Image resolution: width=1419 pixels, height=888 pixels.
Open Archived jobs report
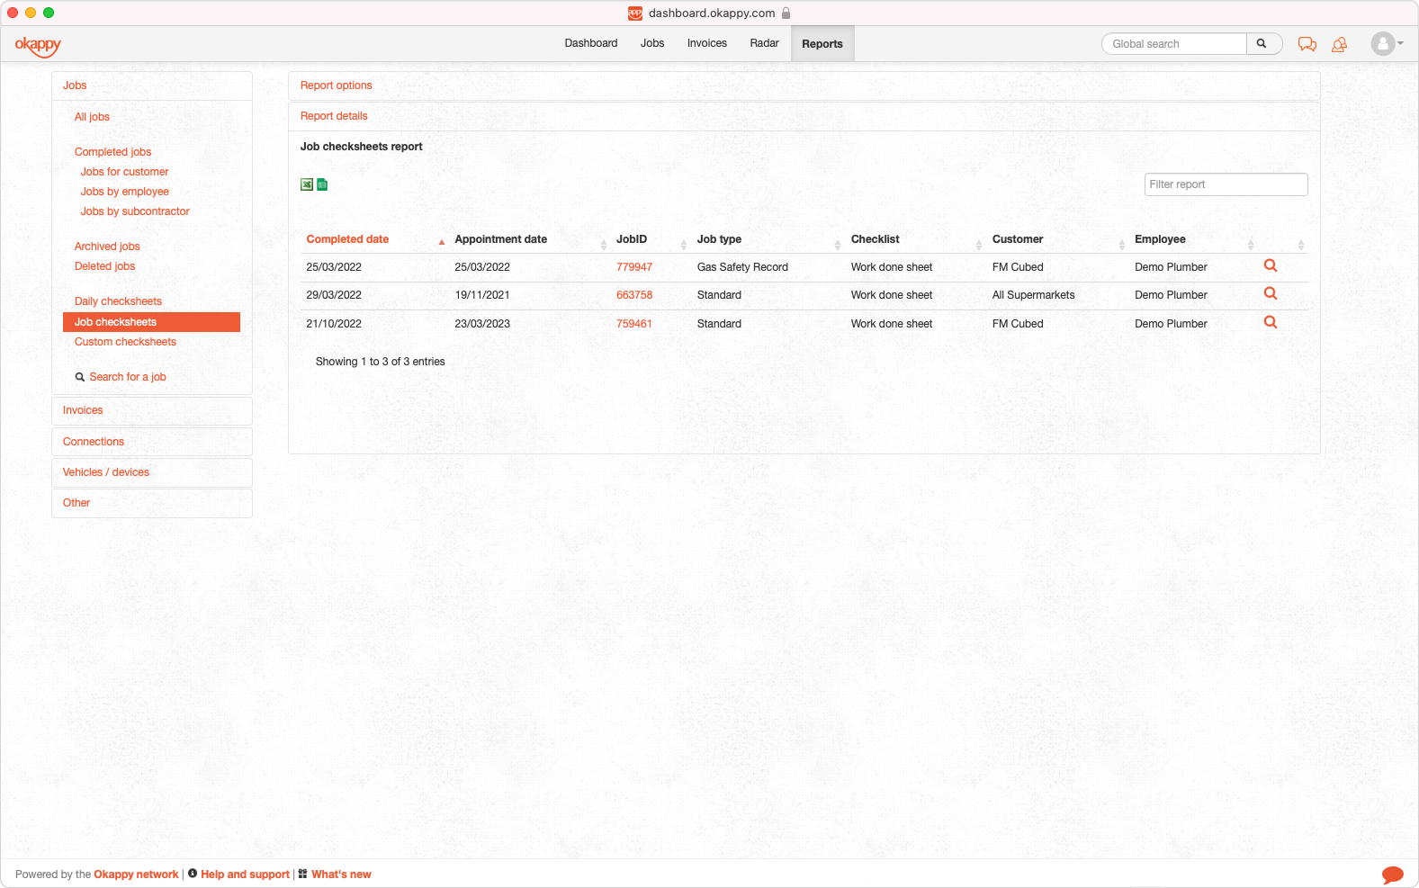[x=107, y=247]
